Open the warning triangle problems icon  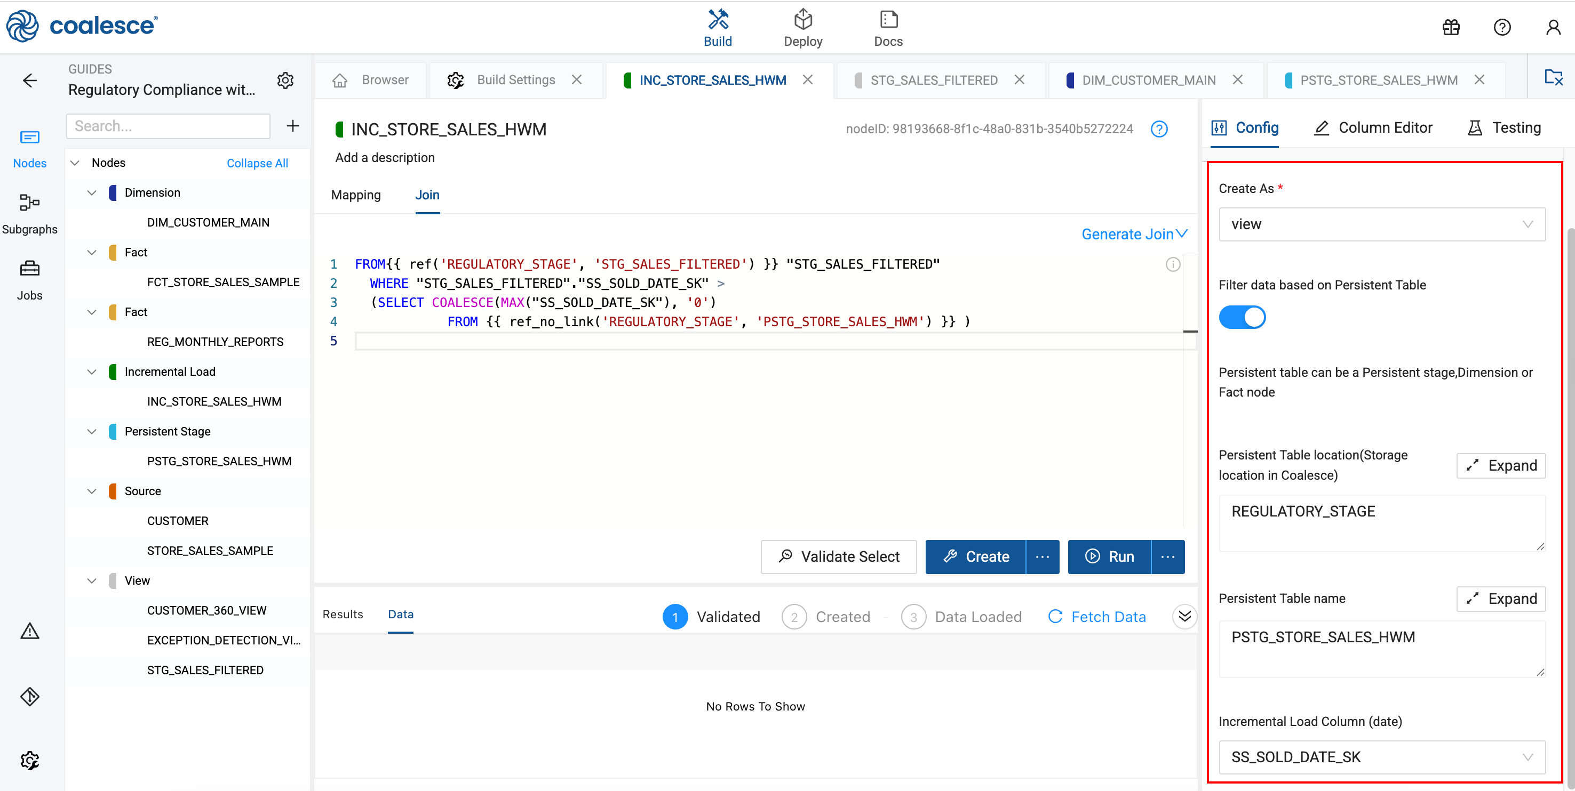[x=29, y=631]
